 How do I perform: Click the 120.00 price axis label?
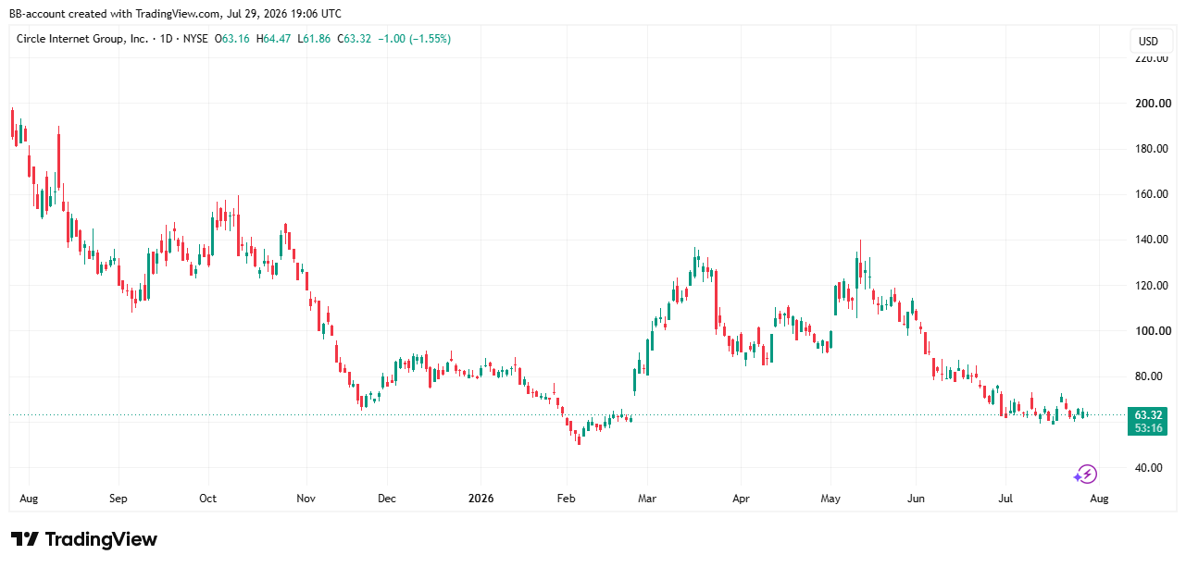coord(1154,286)
